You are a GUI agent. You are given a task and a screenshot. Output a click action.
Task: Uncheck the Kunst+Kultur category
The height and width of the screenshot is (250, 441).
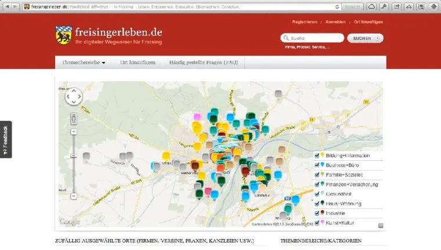point(317,223)
